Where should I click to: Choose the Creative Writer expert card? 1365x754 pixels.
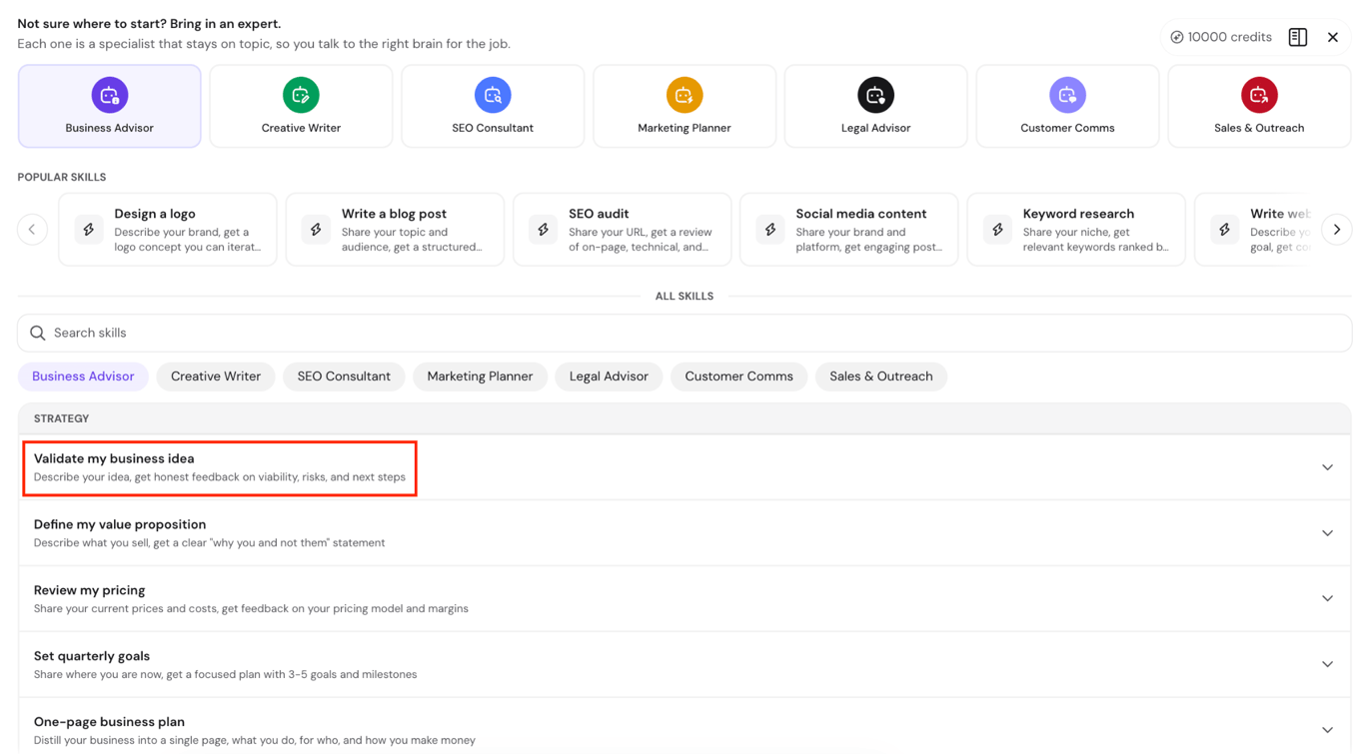tap(301, 106)
